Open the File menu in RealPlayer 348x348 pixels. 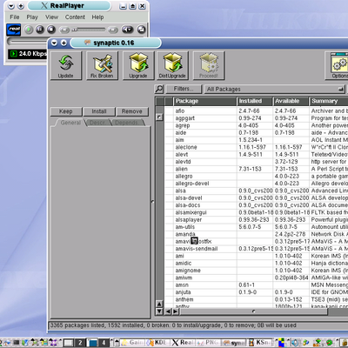(15, 17)
